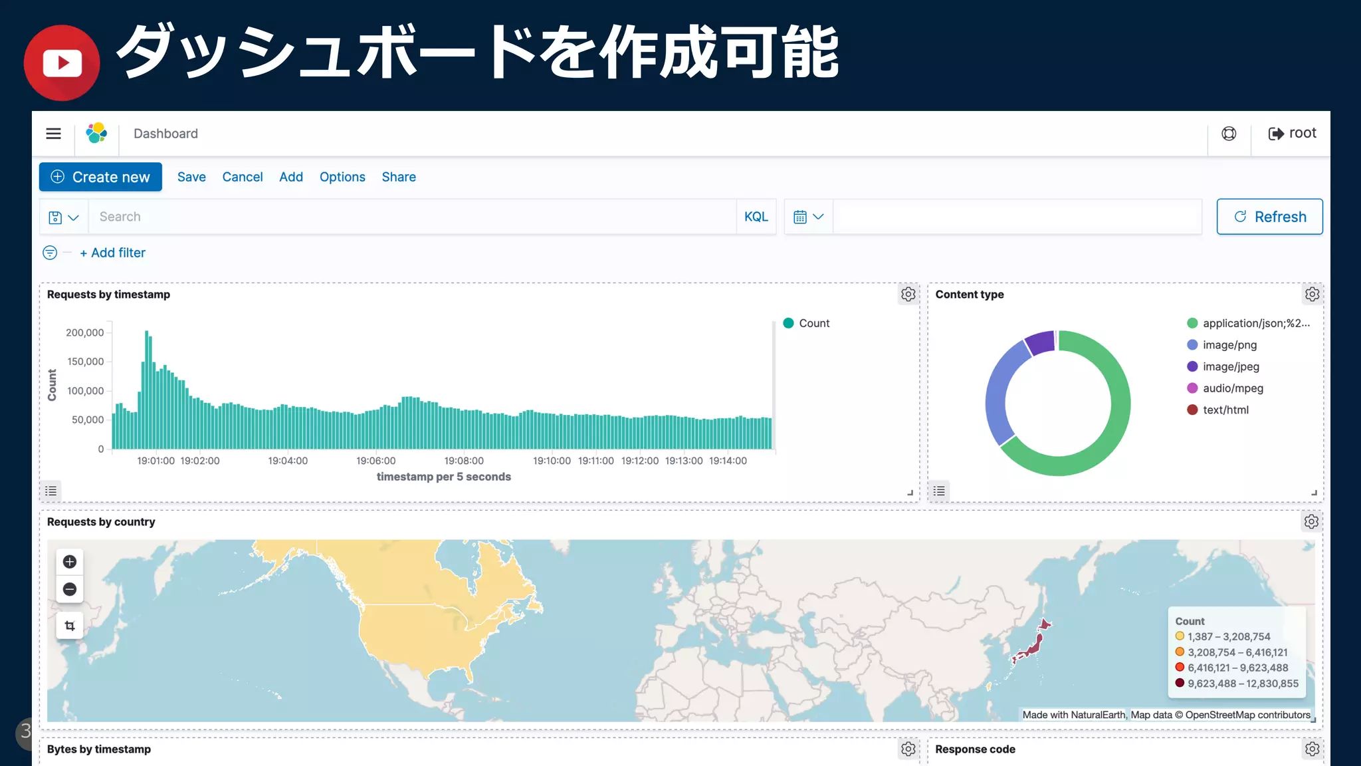The height and width of the screenshot is (766, 1361).
Task: Open the Share menu item
Action: 399,177
